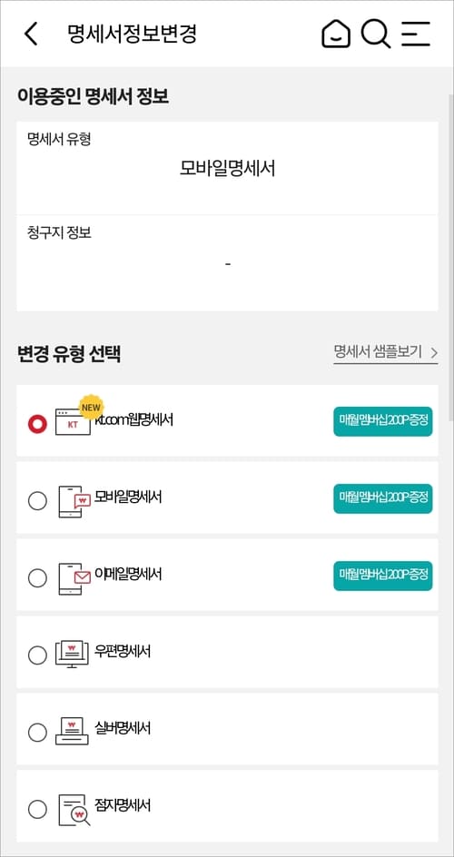Click the Silver statement (실버명세서) printer icon
Viewport: 454px width, 857px height.
(x=72, y=731)
